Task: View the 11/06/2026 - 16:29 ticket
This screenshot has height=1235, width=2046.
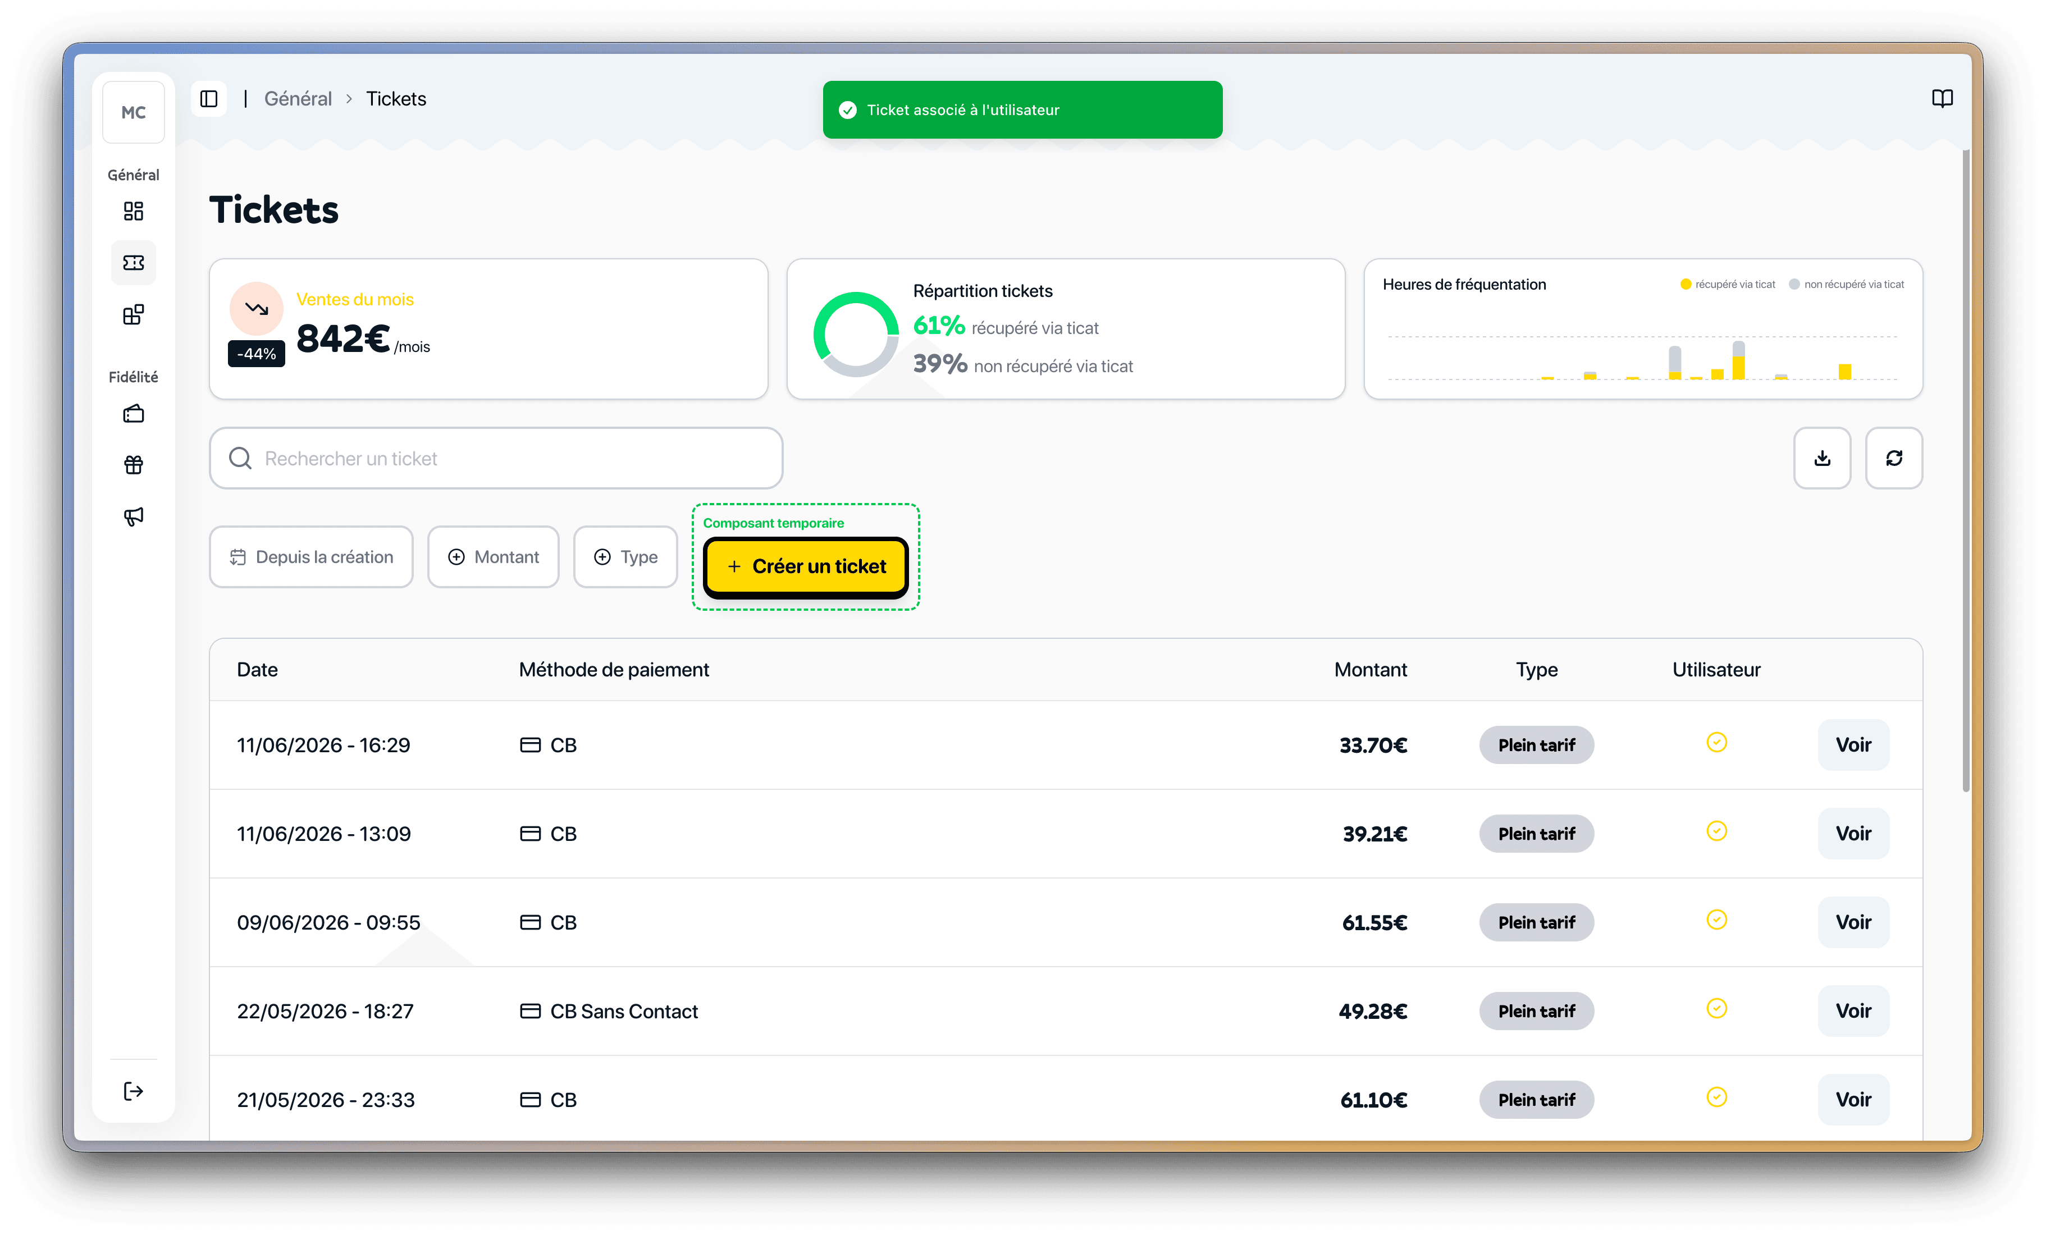Action: point(1853,744)
